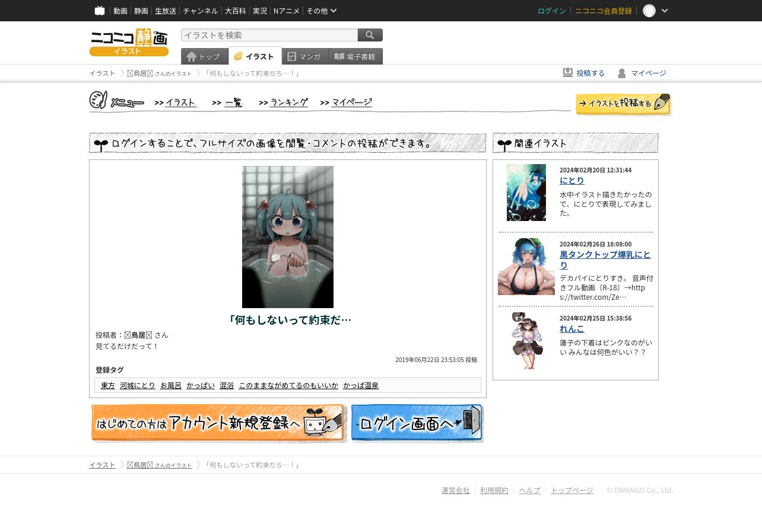The height and width of the screenshot is (506, 762).
Task: Open 動画 in the top bar
Action: pyautogui.click(x=120, y=11)
